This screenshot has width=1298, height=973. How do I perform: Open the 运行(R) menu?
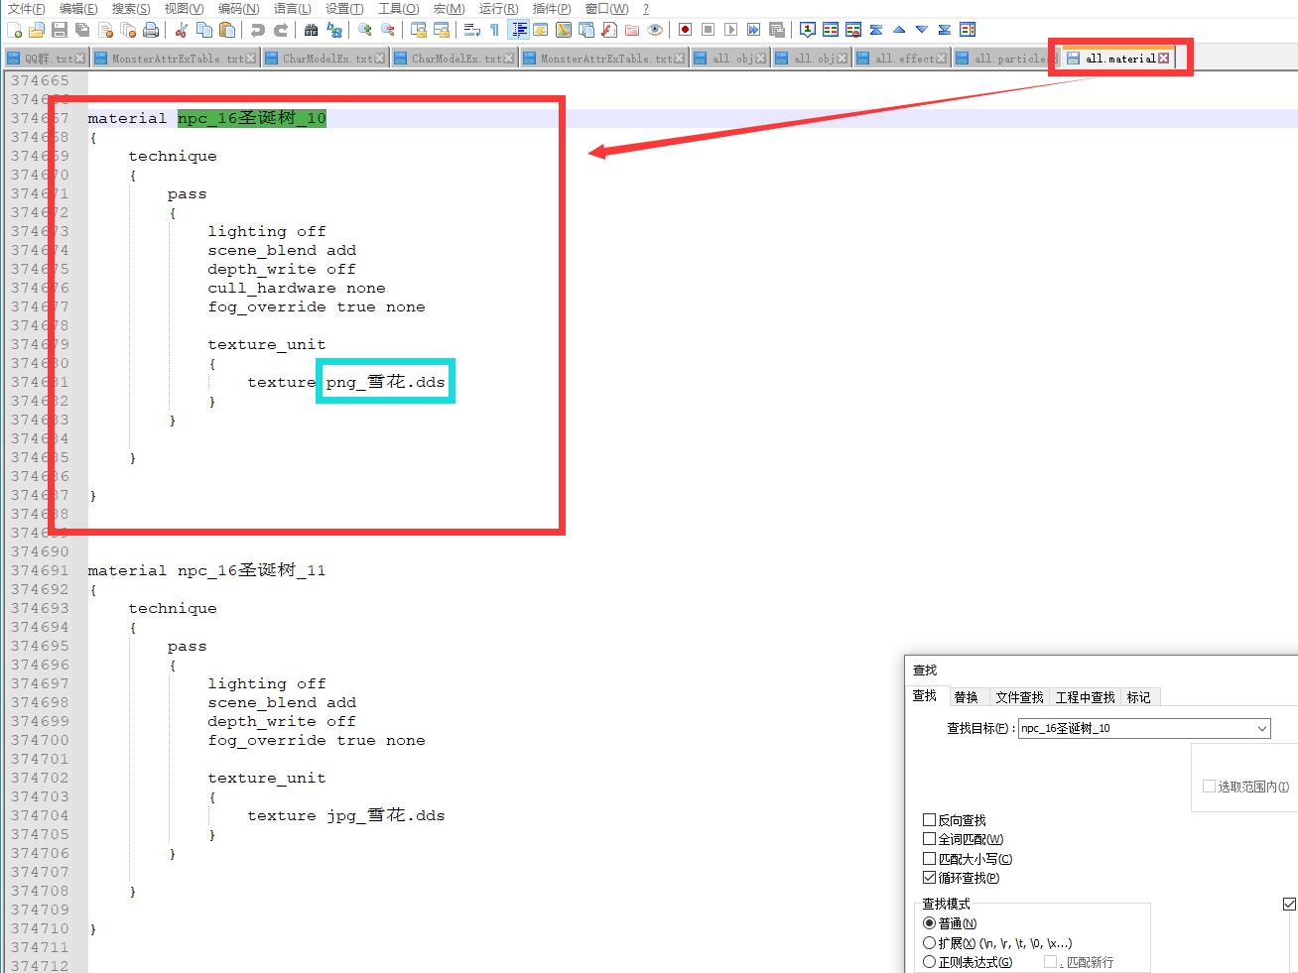(498, 8)
